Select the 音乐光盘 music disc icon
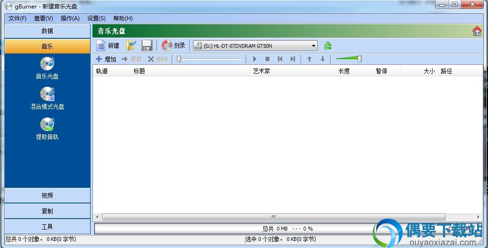 tap(47, 64)
